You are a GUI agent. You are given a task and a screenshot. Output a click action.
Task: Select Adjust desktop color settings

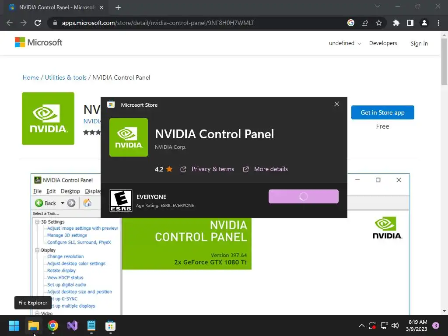(76, 263)
